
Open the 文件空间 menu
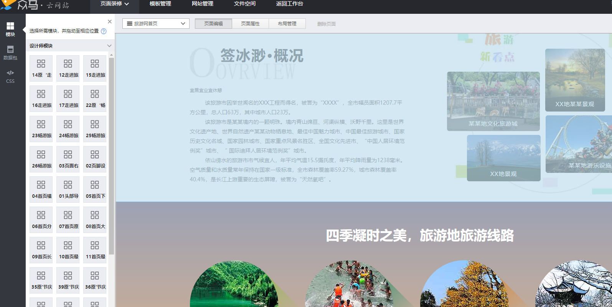click(x=245, y=4)
